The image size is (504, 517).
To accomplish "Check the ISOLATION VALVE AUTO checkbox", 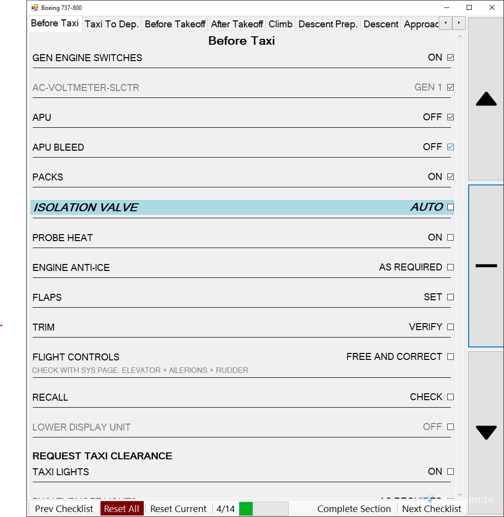I will [450, 207].
